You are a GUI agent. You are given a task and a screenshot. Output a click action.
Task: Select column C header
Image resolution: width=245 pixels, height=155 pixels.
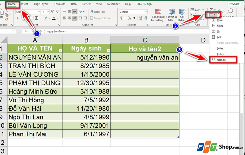(x=145, y=40)
